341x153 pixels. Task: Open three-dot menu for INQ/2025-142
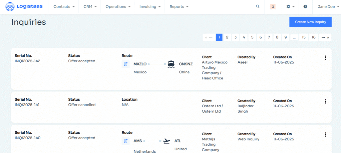325,58
